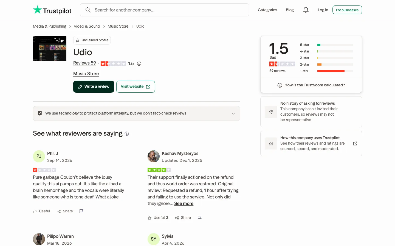Click PJ avatar of Phil J
Image resolution: width=395 pixels, height=246 pixels.
39,156
